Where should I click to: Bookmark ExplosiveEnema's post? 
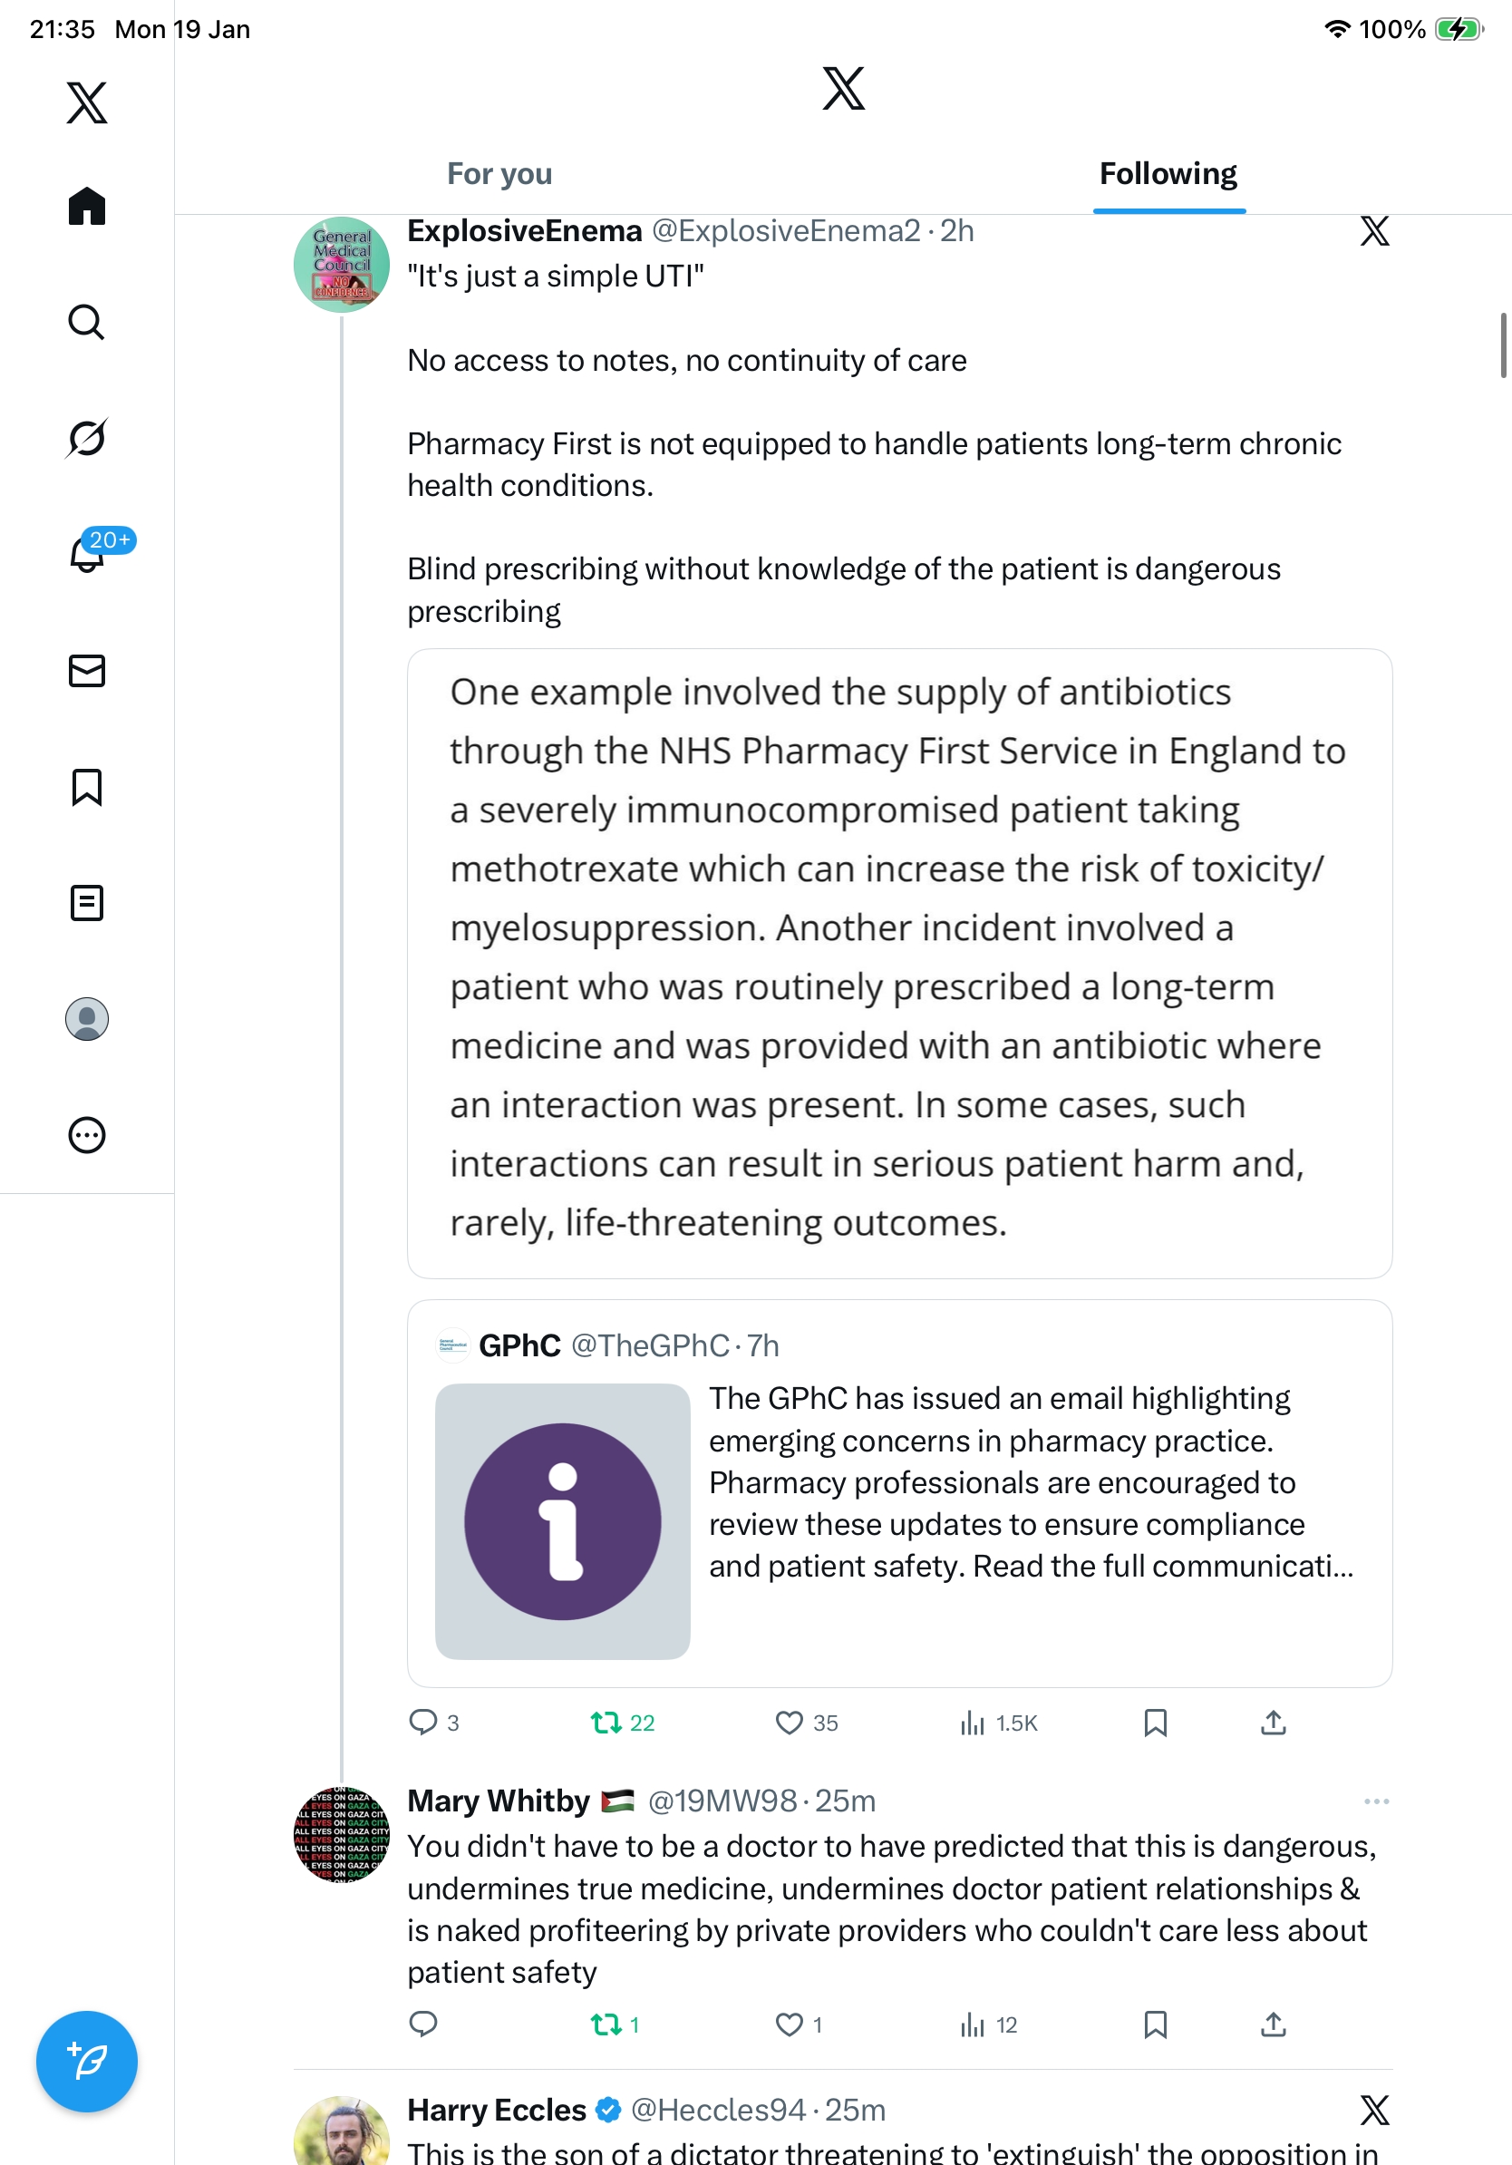pos(1155,1723)
